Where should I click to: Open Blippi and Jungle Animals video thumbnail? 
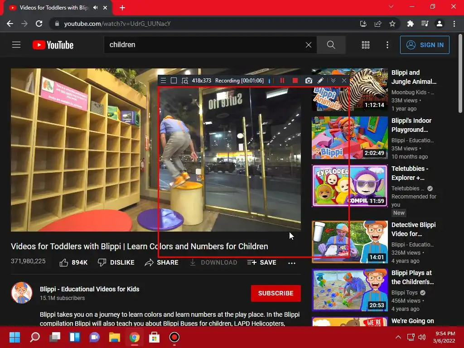click(x=350, y=90)
